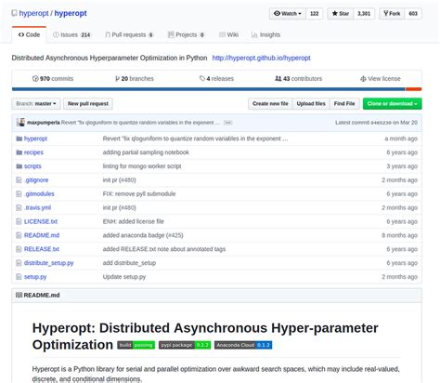The width and height of the screenshot is (440, 383).
Task: Click the file icon next to README.md row
Action: pos(19,235)
